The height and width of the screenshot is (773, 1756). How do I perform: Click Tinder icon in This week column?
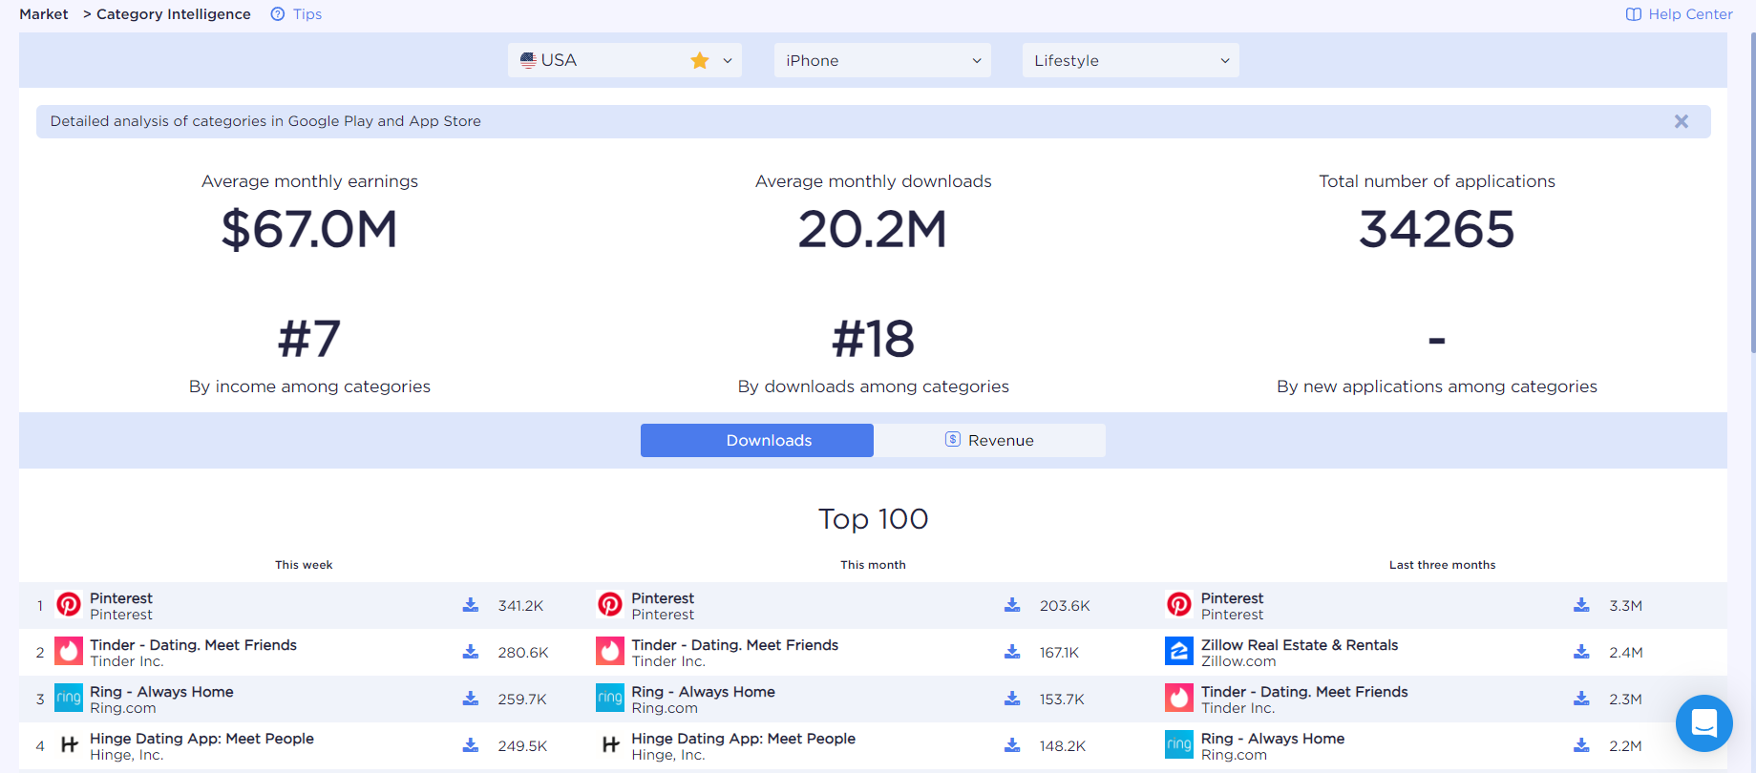click(x=69, y=651)
